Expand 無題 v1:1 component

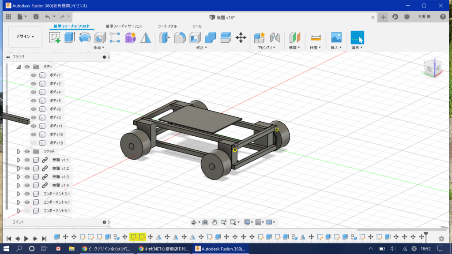click(19, 160)
